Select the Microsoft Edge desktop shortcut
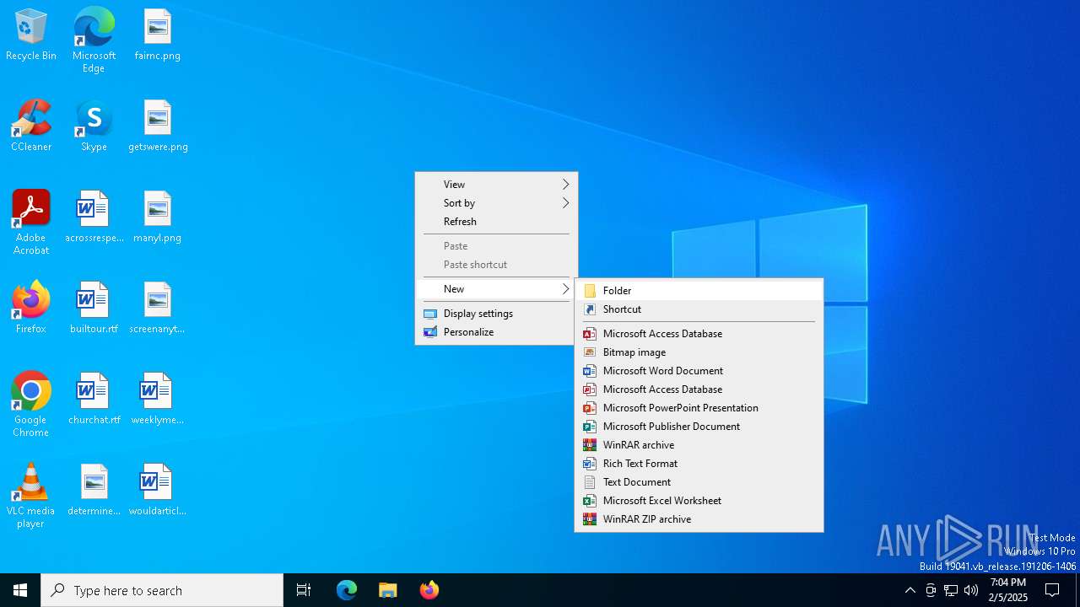The image size is (1080, 607). [x=94, y=40]
